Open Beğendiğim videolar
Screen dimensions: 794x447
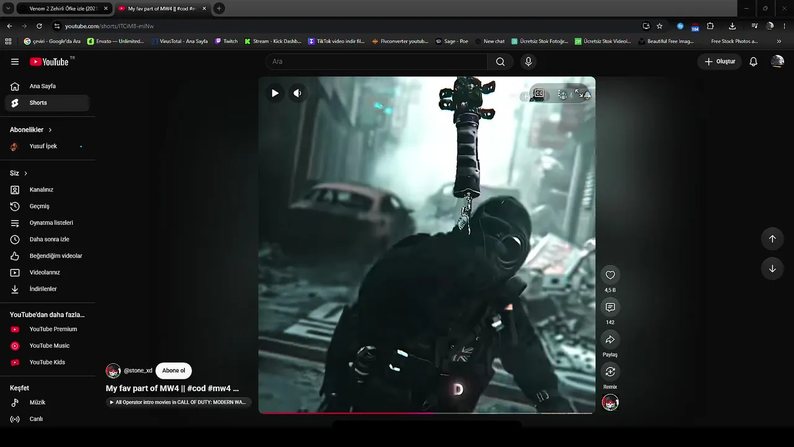pyautogui.click(x=47, y=256)
